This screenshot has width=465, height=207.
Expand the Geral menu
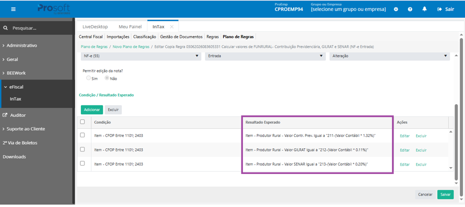coord(10,59)
